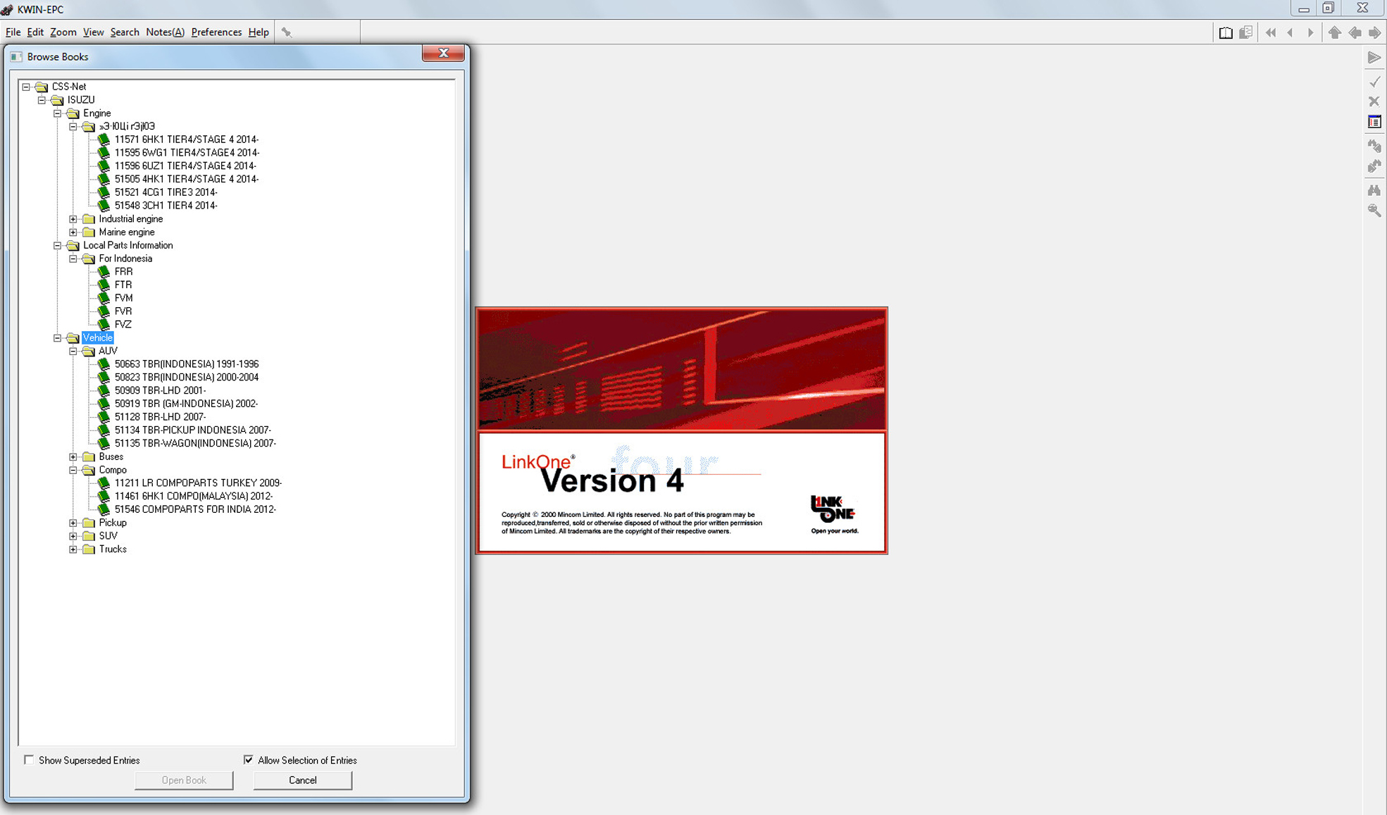1387x815 pixels.
Task: Select the FVZ book under For Indonesia
Action: [x=123, y=324]
